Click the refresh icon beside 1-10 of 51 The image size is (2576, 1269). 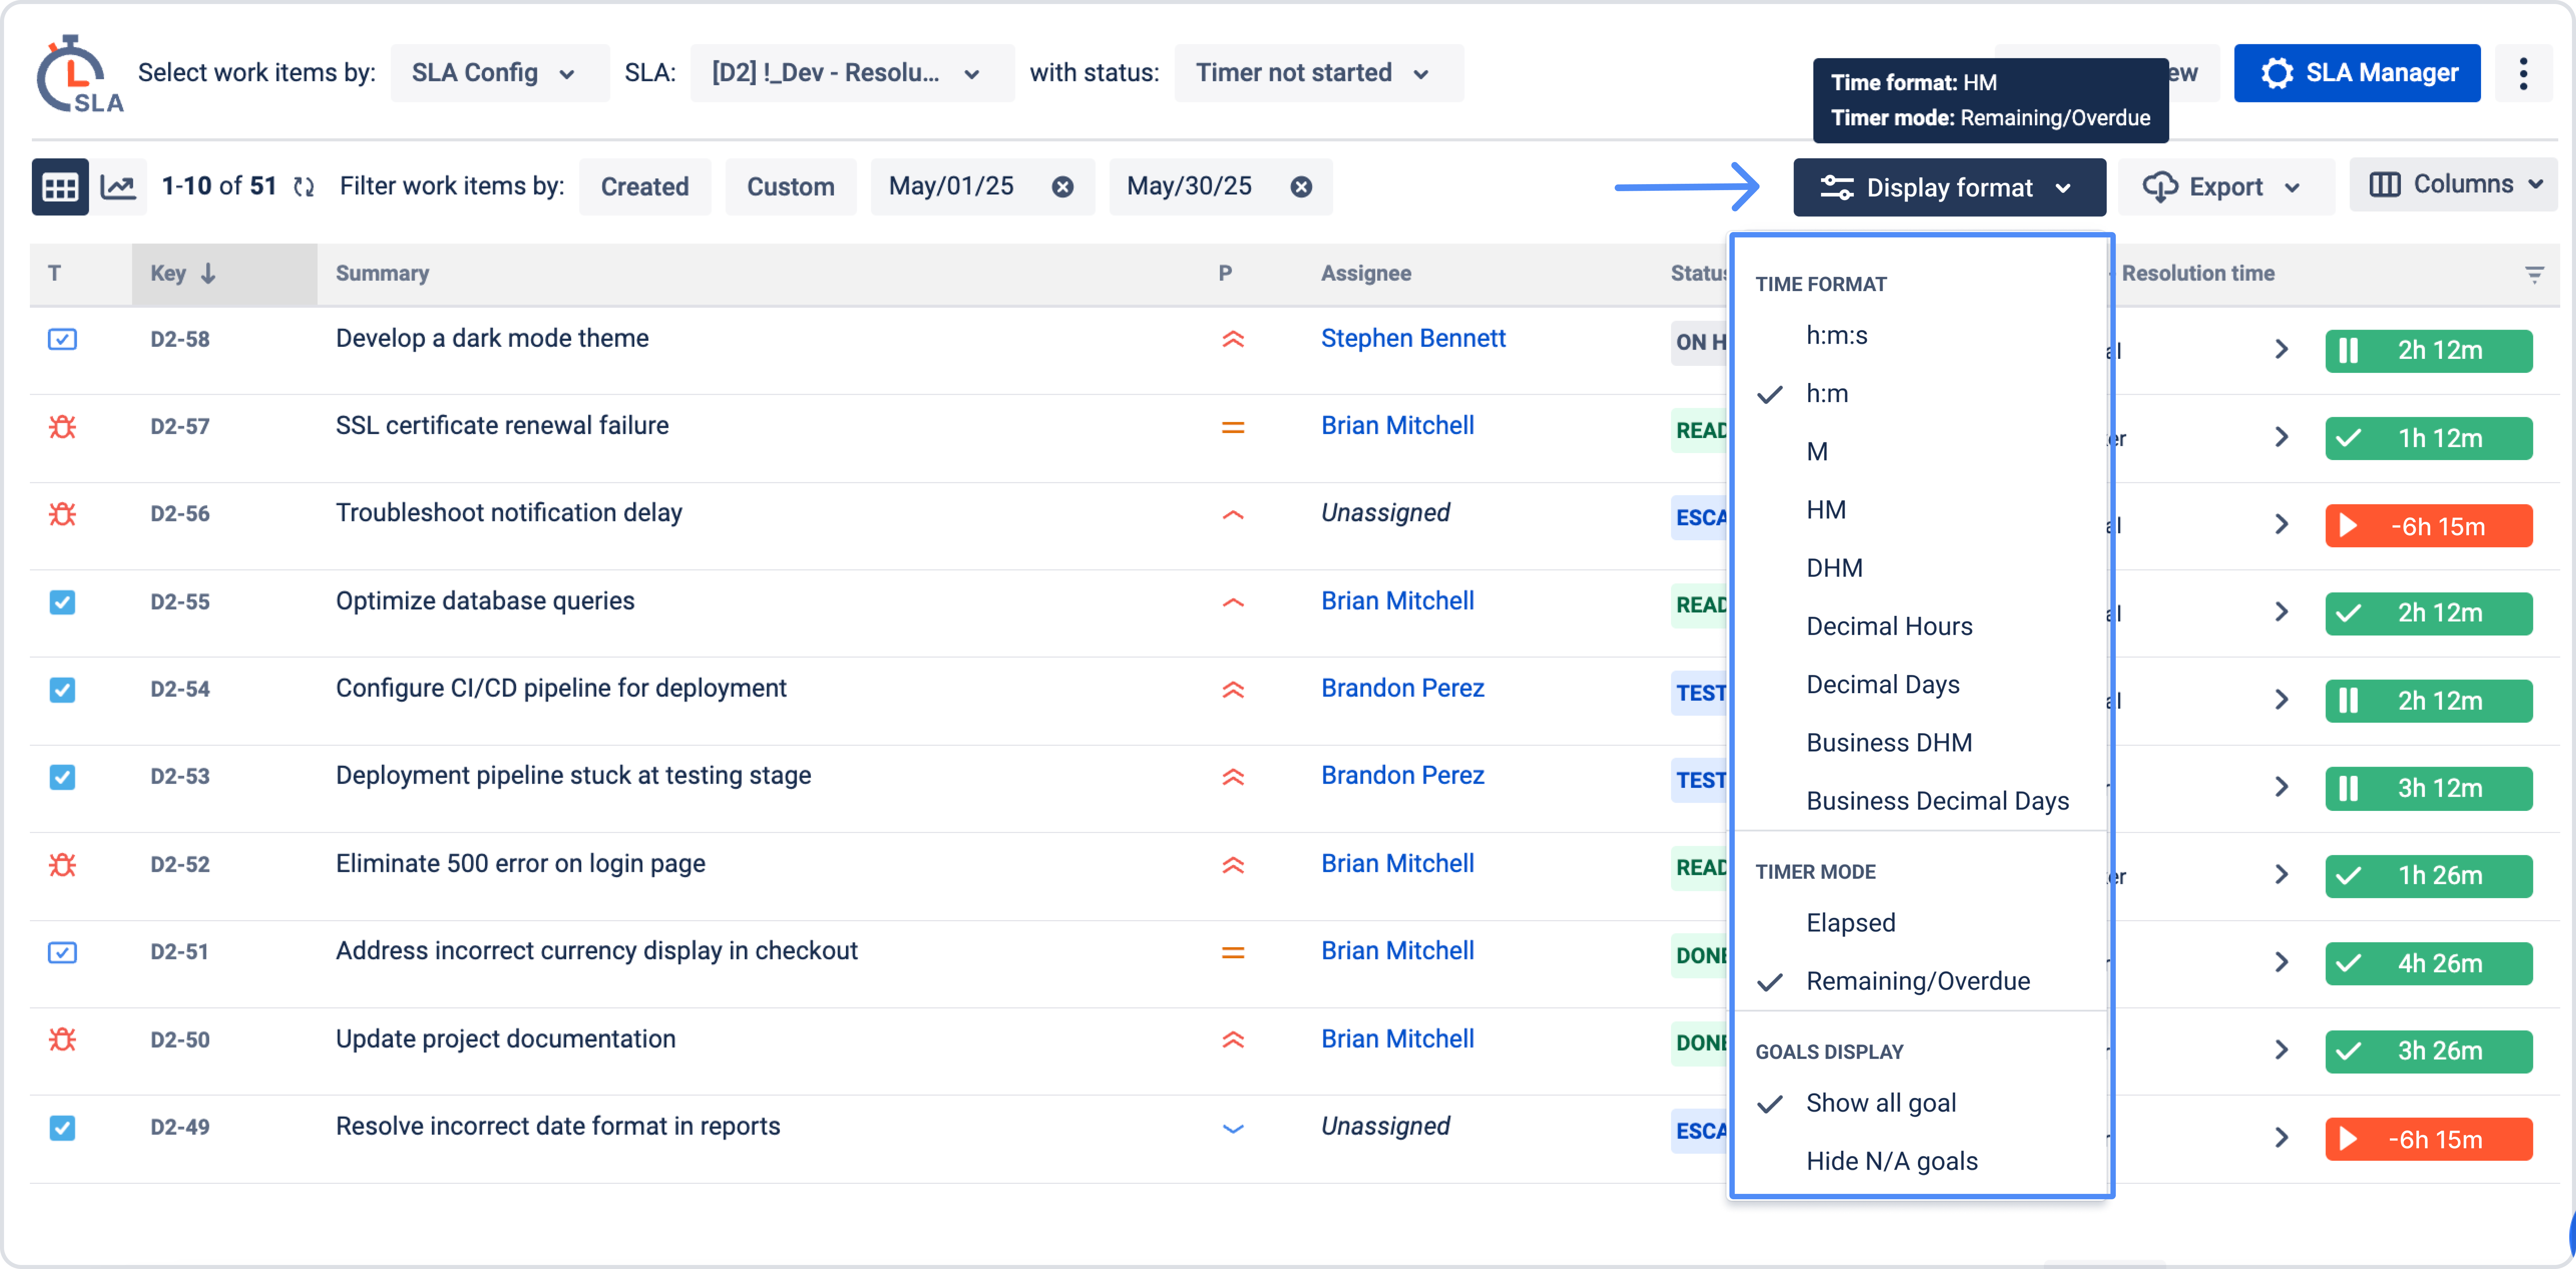coord(304,187)
